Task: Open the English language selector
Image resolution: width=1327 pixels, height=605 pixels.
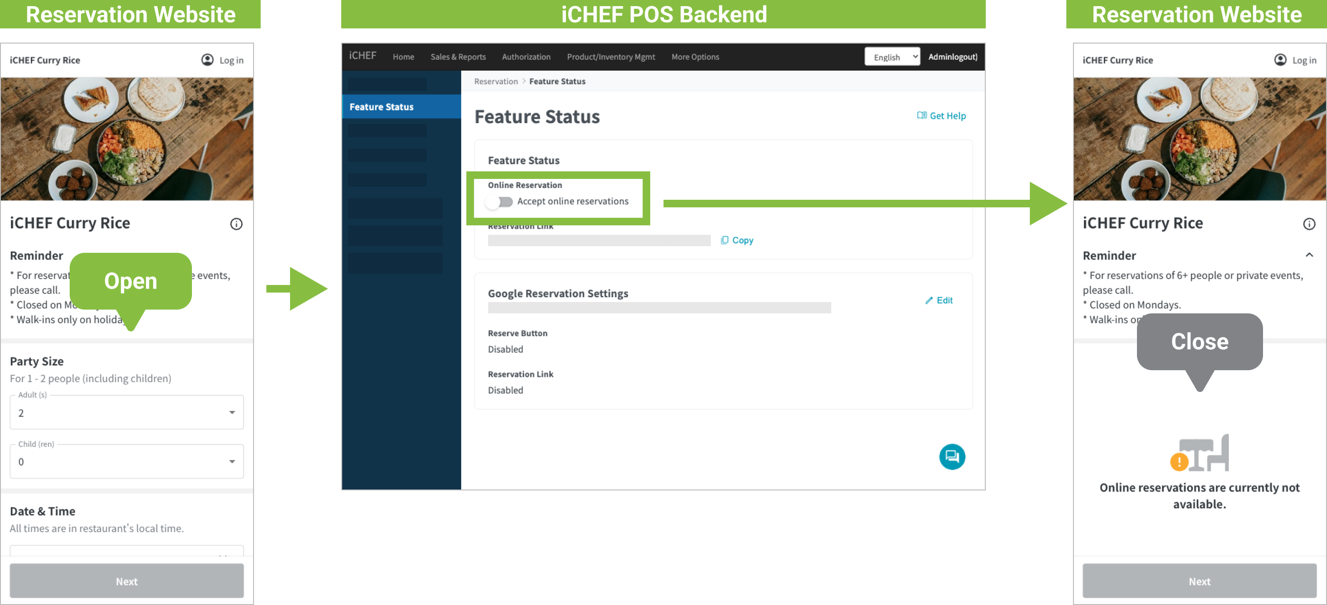Action: click(x=892, y=57)
